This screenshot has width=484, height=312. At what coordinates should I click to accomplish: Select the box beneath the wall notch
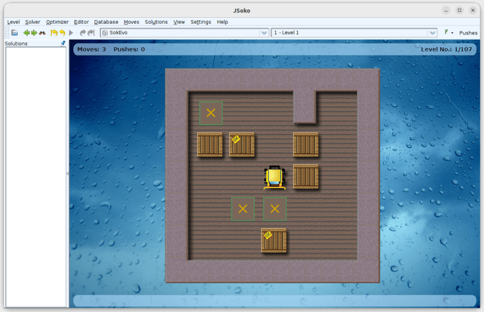point(306,144)
